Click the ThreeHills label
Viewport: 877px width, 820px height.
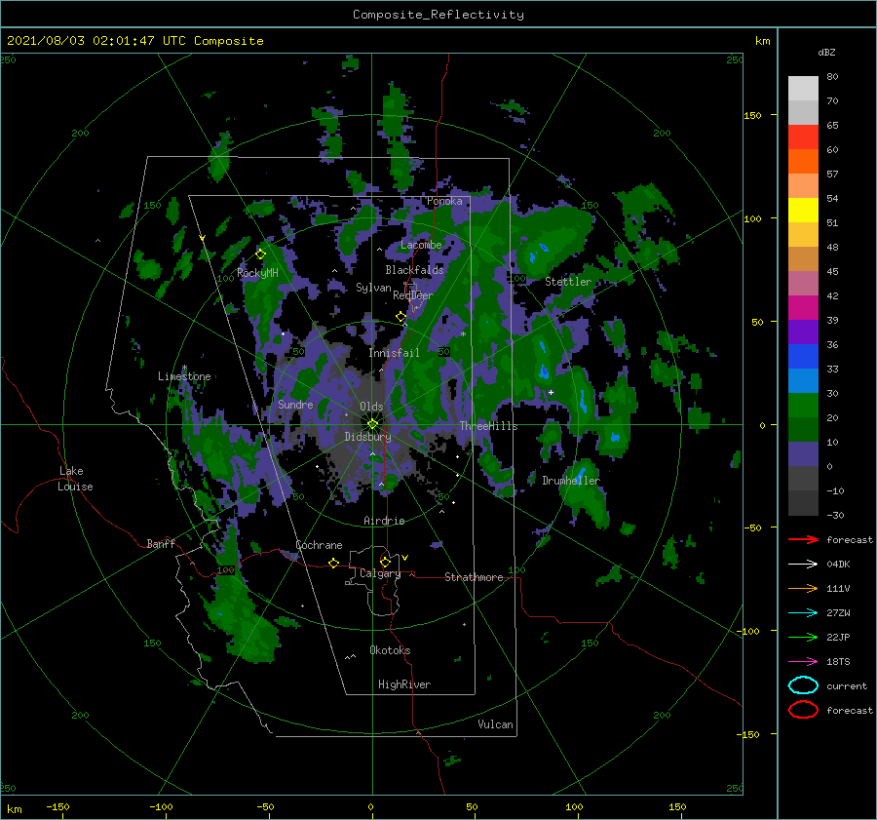pos(489,426)
